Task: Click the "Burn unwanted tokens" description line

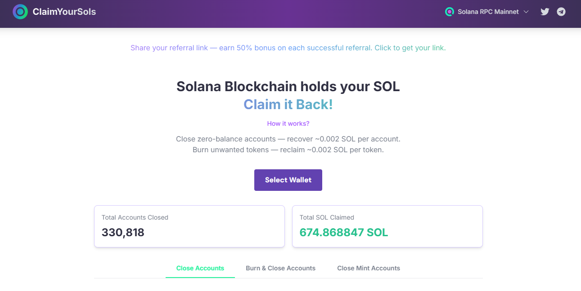Action: tap(288, 150)
